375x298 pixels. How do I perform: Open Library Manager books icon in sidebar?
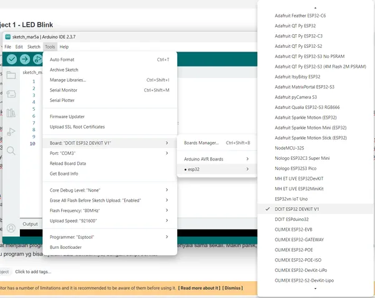[11, 113]
